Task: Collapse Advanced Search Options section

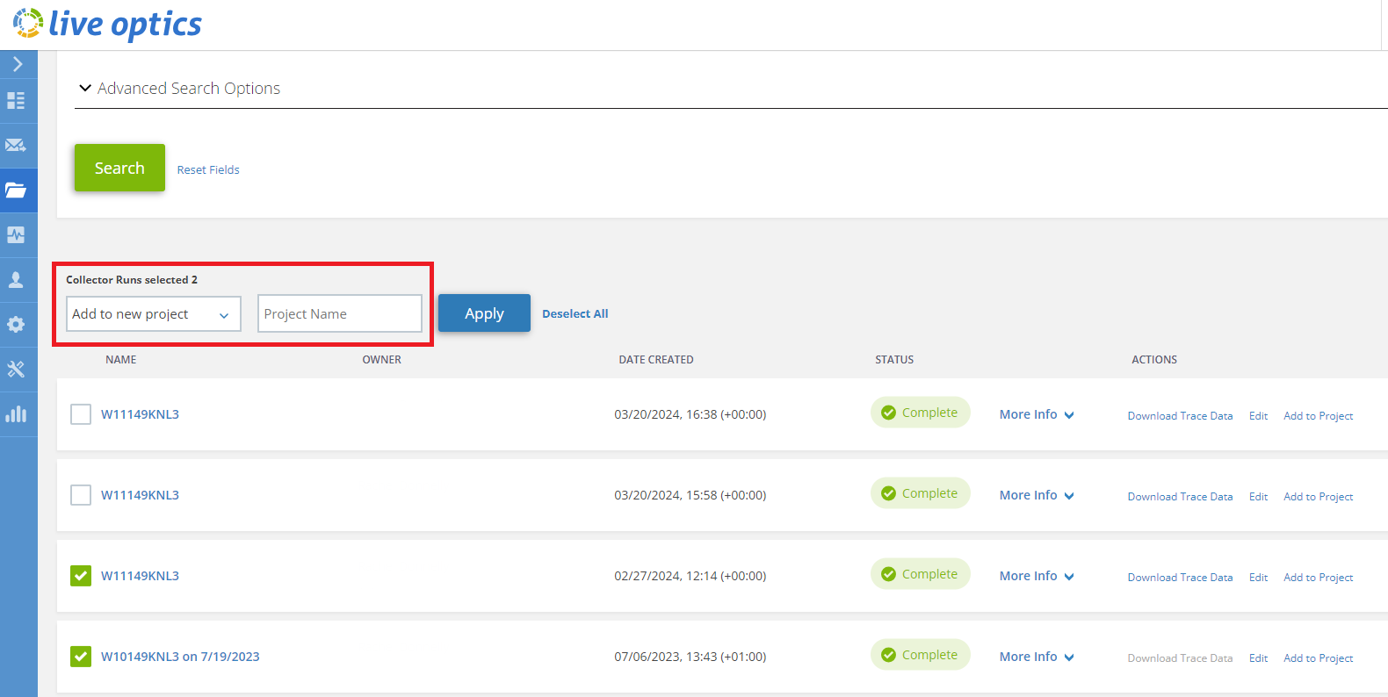Action: click(180, 89)
